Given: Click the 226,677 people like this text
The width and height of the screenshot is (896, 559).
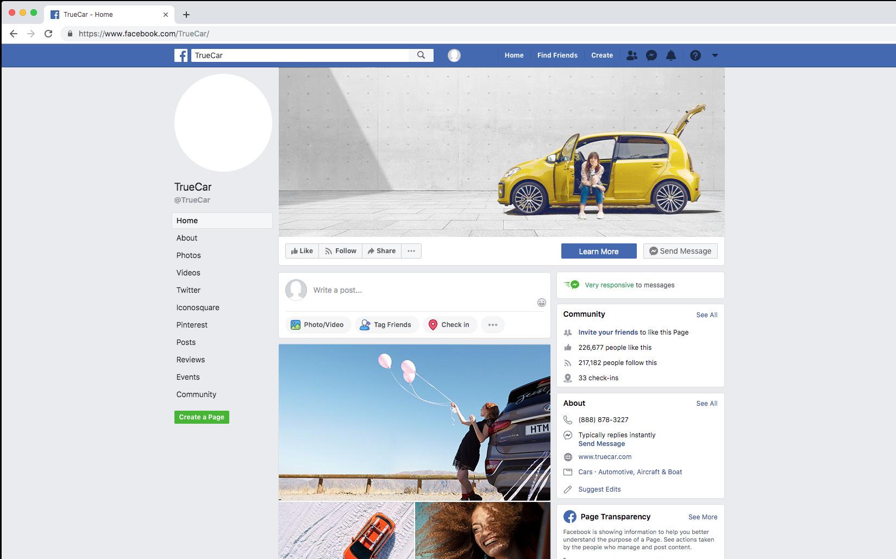Looking at the screenshot, I should coord(615,348).
